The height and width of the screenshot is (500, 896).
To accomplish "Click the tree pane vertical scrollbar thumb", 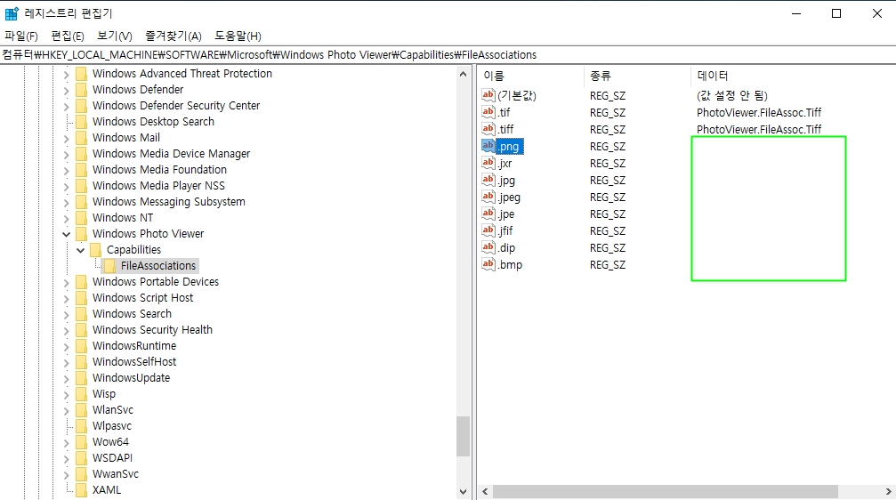I will [463, 437].
